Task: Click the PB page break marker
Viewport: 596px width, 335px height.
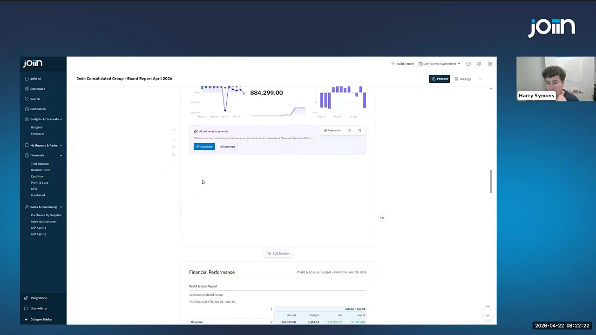Action: (382, 218)
